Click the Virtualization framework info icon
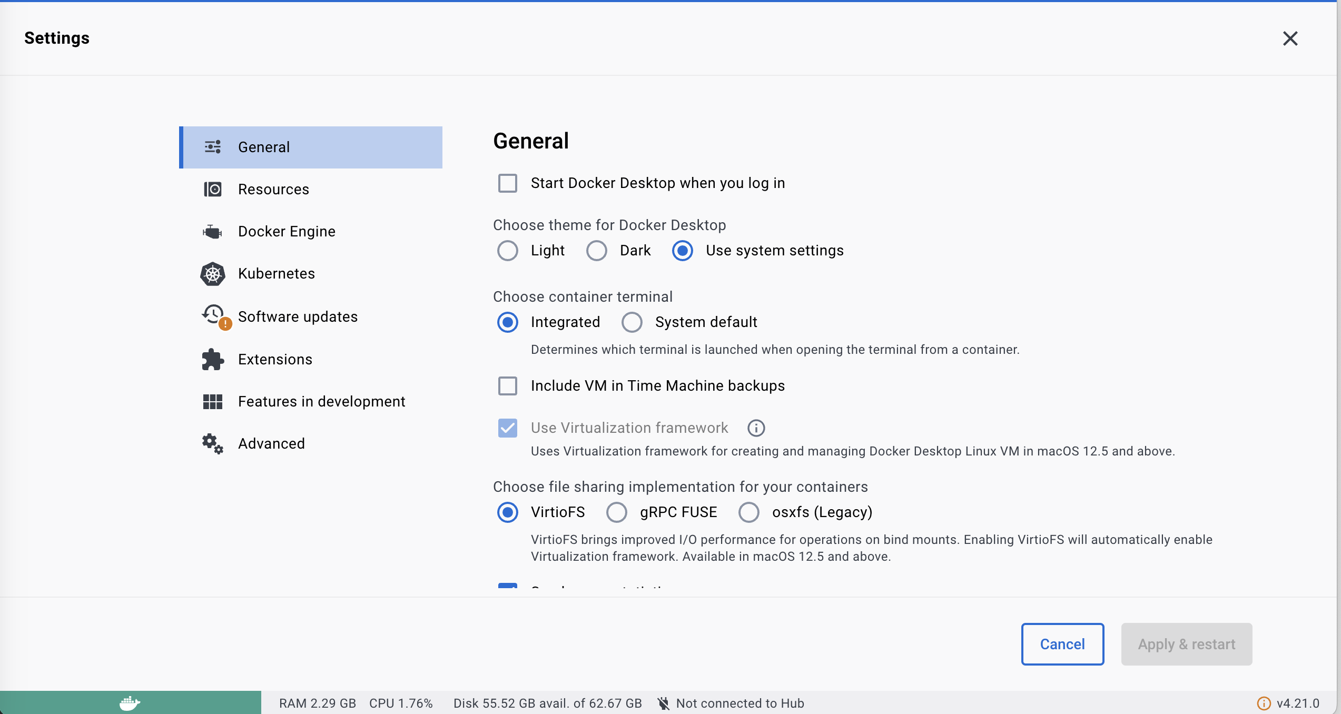The height and width of the screenshot is (714, 1341). (755, 428)
